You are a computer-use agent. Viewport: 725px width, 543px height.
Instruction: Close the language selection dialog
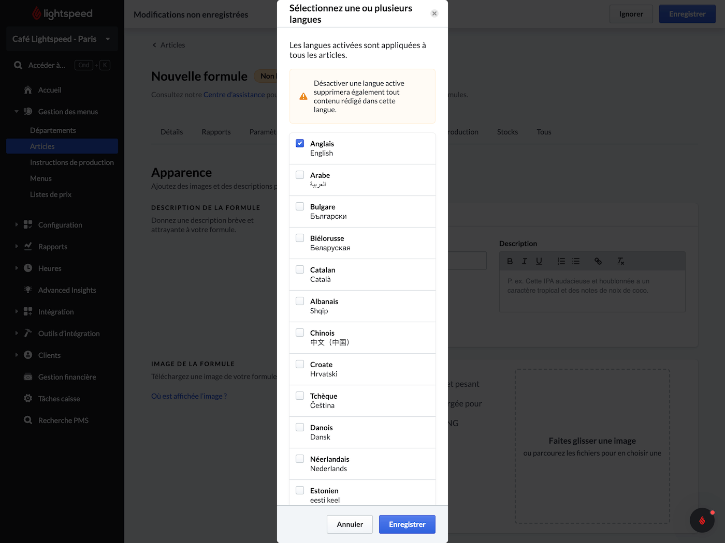(x=434, y=13)
